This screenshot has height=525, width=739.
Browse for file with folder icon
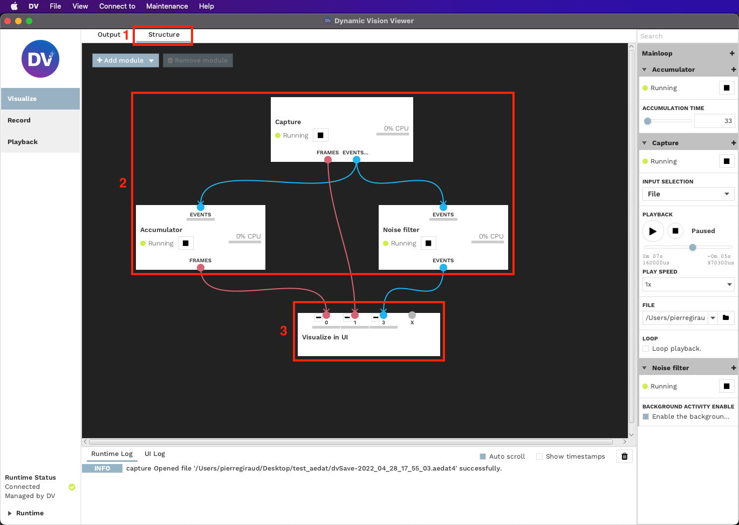(726, 318)
